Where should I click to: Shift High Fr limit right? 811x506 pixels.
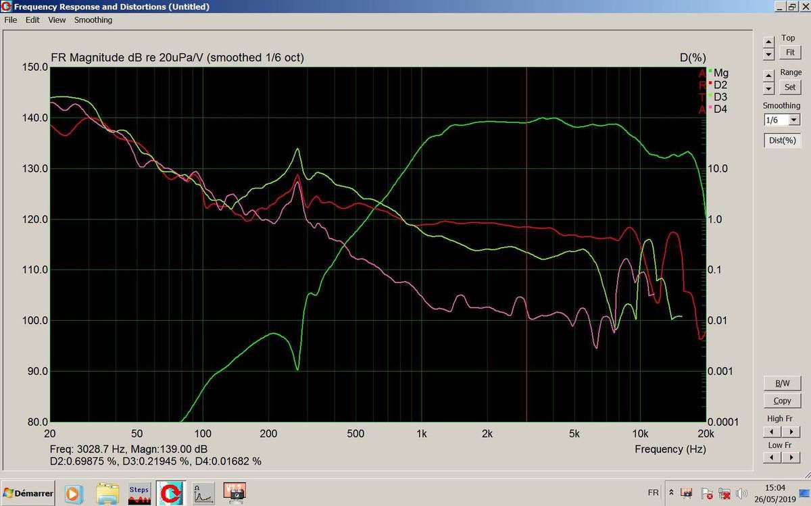(791, 432)
